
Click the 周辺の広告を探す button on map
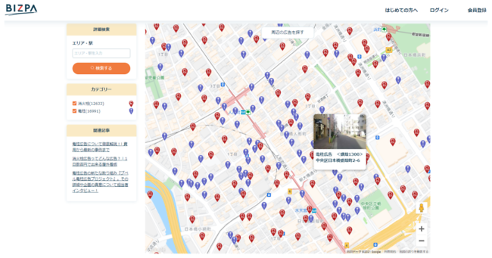288,32
